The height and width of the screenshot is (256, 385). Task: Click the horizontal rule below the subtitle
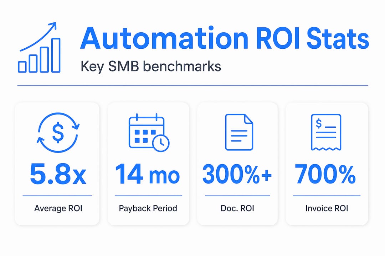pyautogui.click(x=193, y=85)
